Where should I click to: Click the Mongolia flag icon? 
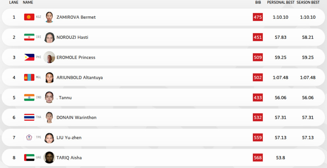coord(29,78)
